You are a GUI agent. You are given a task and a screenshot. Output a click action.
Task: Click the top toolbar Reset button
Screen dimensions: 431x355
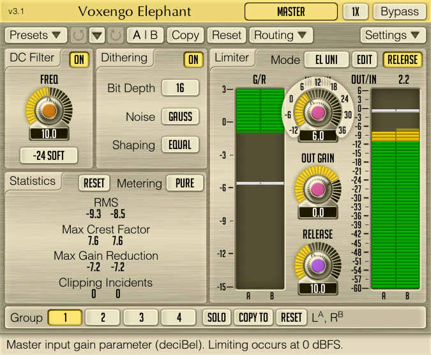(x=227, y=35)
